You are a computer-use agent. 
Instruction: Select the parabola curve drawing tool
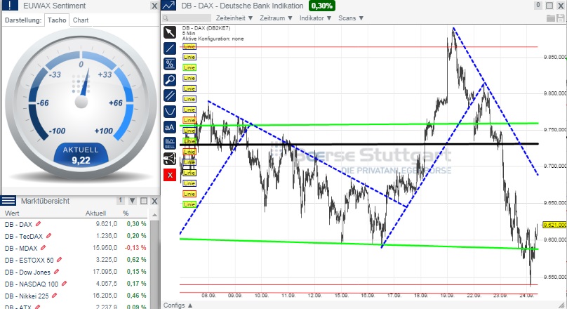click(x=170, y=112)
